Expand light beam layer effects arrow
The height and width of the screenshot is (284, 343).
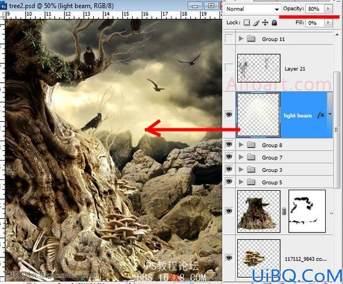pyautogui.click(x=329, y=114)
